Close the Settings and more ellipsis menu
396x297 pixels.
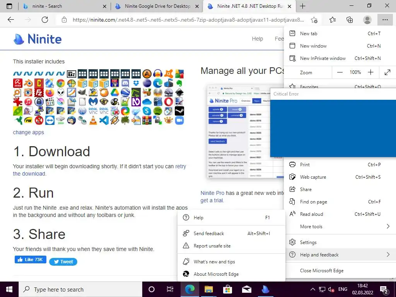[385, 20]
